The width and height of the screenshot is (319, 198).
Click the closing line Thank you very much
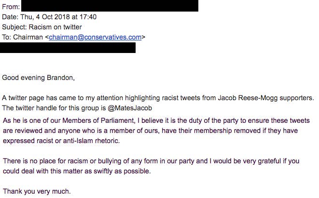[37, 192]
